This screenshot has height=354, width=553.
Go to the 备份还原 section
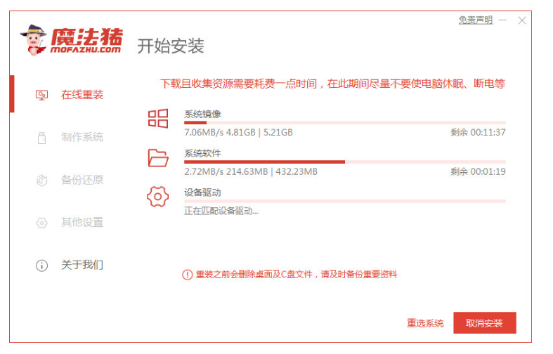[82, 181]
